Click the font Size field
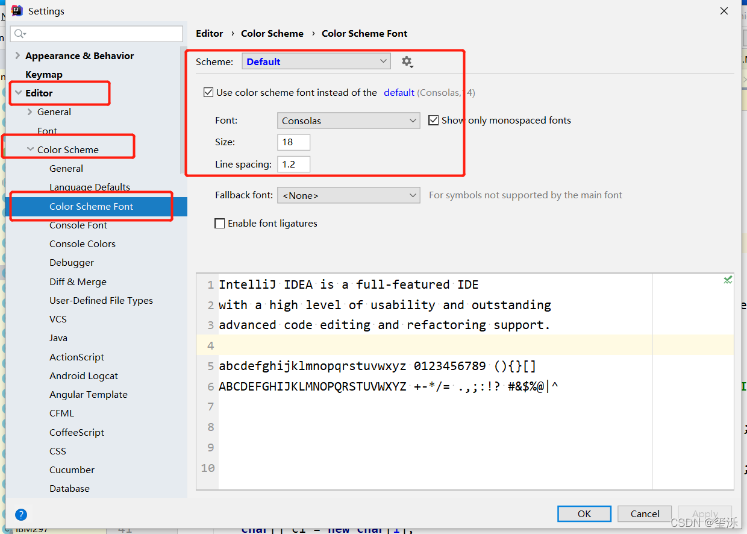747x534 pixels. (x=294, y=142)
